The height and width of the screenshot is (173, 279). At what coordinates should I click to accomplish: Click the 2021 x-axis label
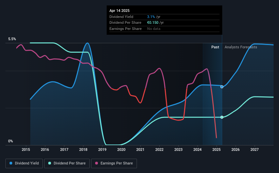pyautogui.click(x=140, y=150)
